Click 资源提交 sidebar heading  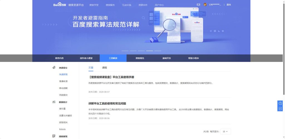pos(63,68)
